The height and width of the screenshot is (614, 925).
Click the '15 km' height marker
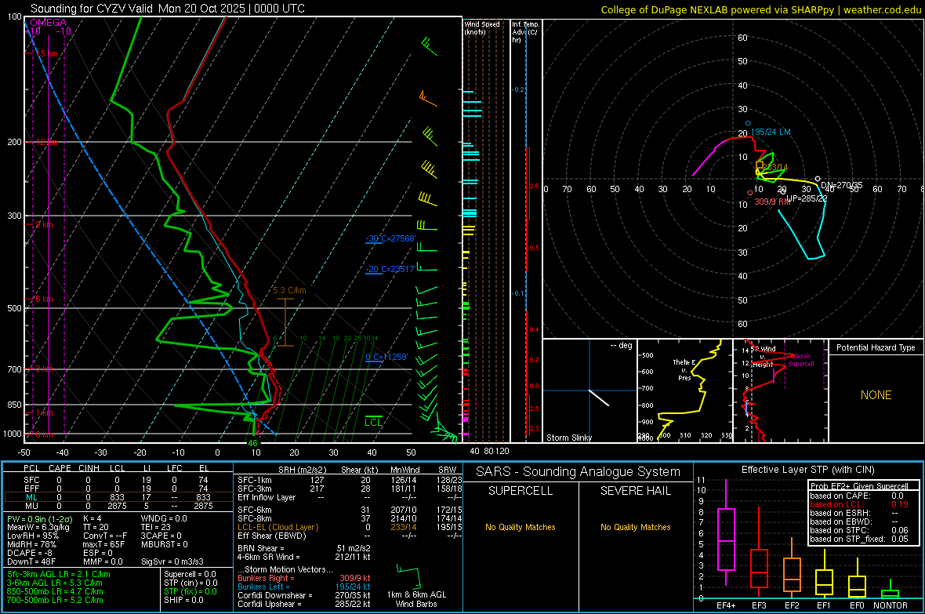(46, 54)
